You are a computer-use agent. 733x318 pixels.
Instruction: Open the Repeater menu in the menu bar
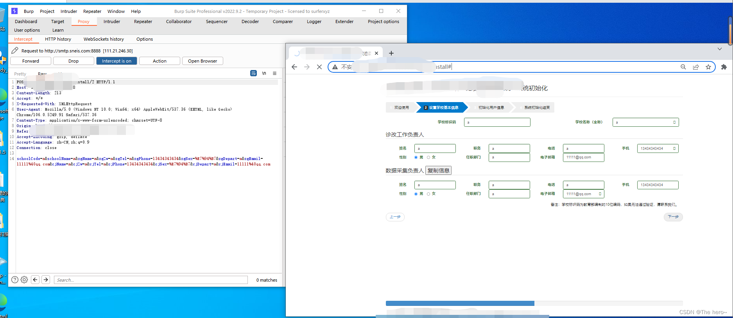point(92,11)
